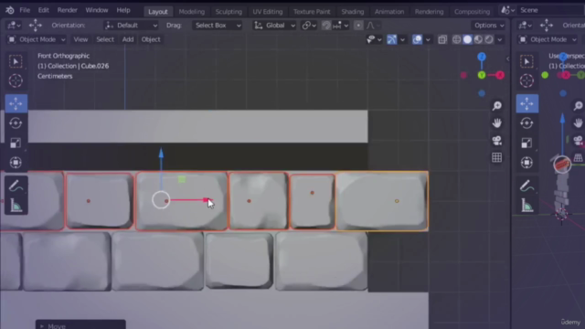
Task: Select Cursor tool in right viewport toolbar
Action: tap(526, 80)
